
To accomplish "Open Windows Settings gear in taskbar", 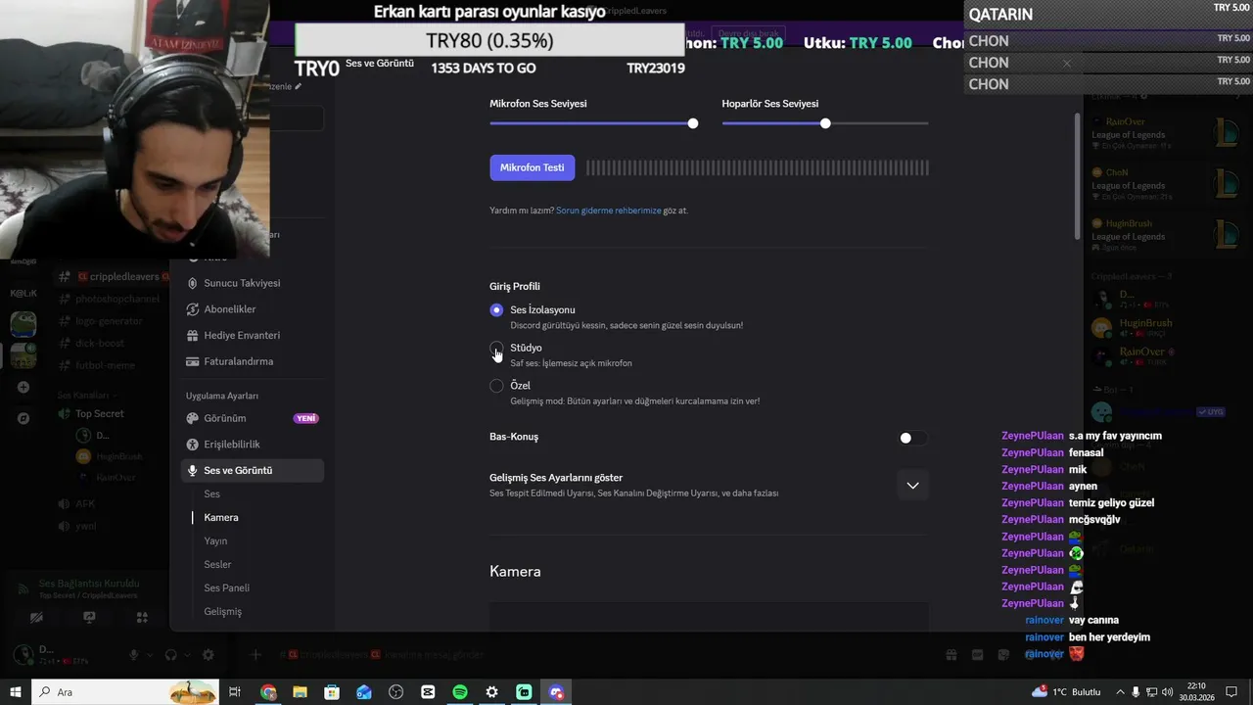I will 491,692.
